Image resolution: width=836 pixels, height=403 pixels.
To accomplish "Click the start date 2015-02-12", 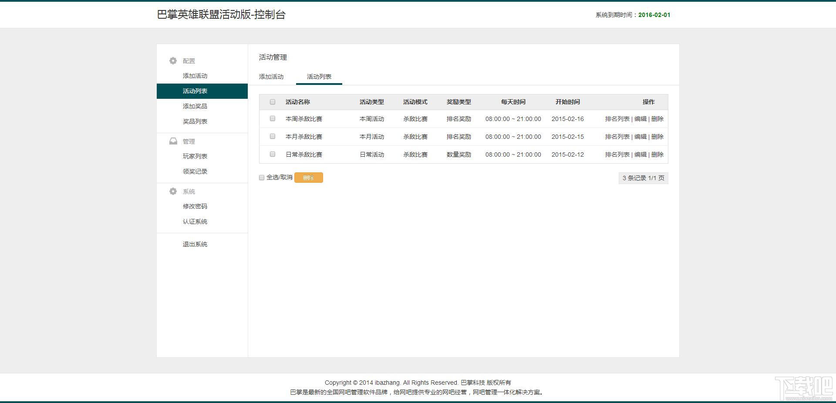I will point(568,154).
